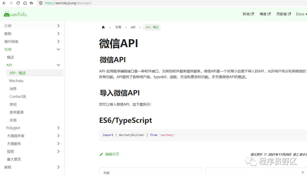The height and width of the screenshot is (175, 307).
Task: Open the 友谊 sidebar item
Action: [13, 120]
